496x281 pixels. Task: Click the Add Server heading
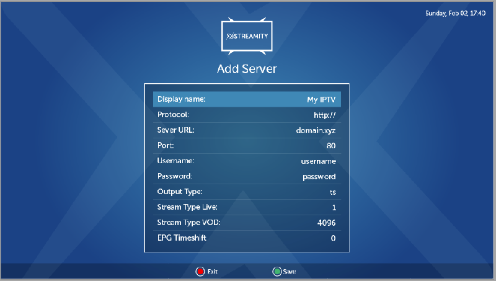coord(247,69)
